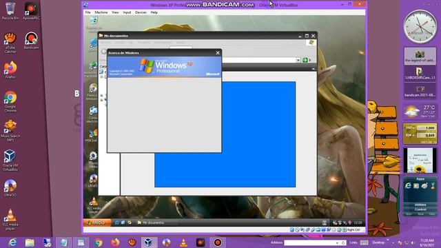
Task: Expand the host taskbar Address dropdown arrow
Action: point(337,243)
